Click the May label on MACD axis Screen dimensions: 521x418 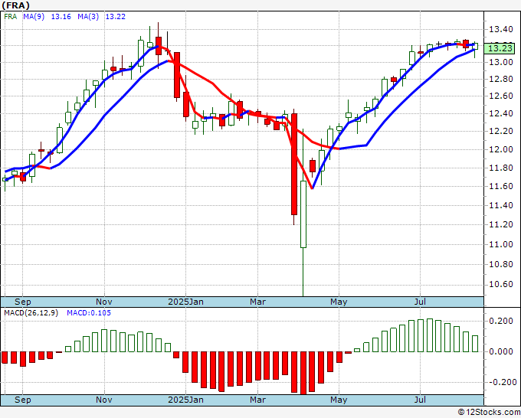pyautogui.click(x=339, y=400)
